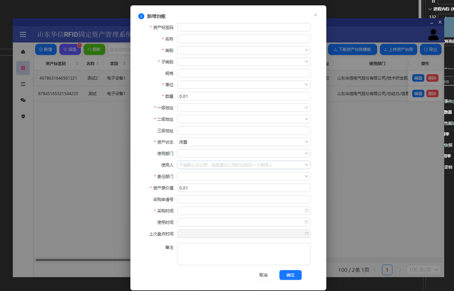Image resolution: width=454 pixels, height=291 pixels.
Task: Click the 筛选 filter button
Action: (x=70, y=49)
